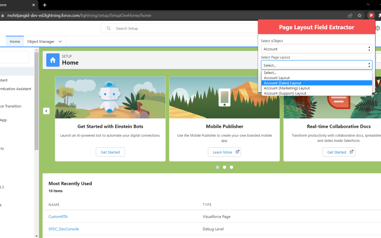This screenshot has width=381, height=238.
Task: Select the first carousel dot indicator
Action: click(x=218, y=167)
